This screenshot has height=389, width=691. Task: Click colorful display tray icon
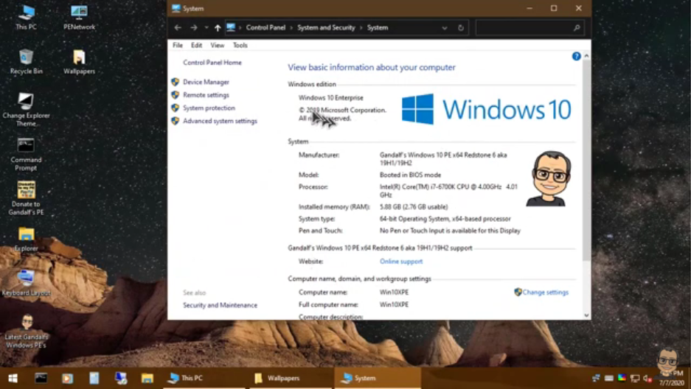[622, 378]
